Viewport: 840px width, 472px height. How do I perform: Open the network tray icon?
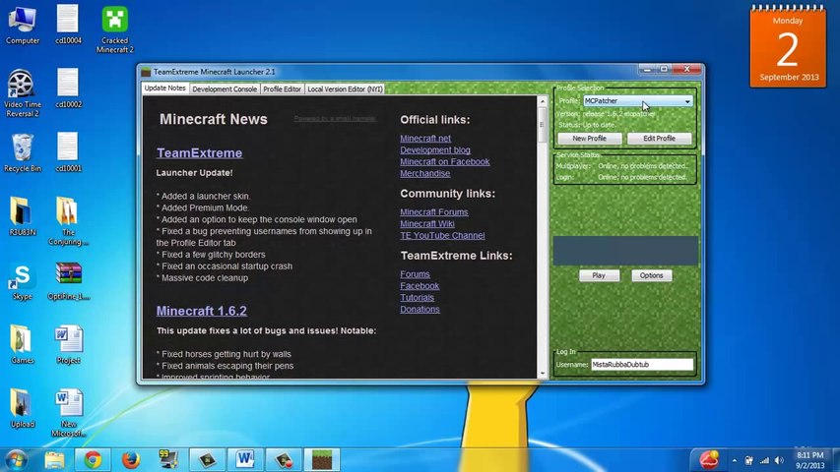pos(764,460)
